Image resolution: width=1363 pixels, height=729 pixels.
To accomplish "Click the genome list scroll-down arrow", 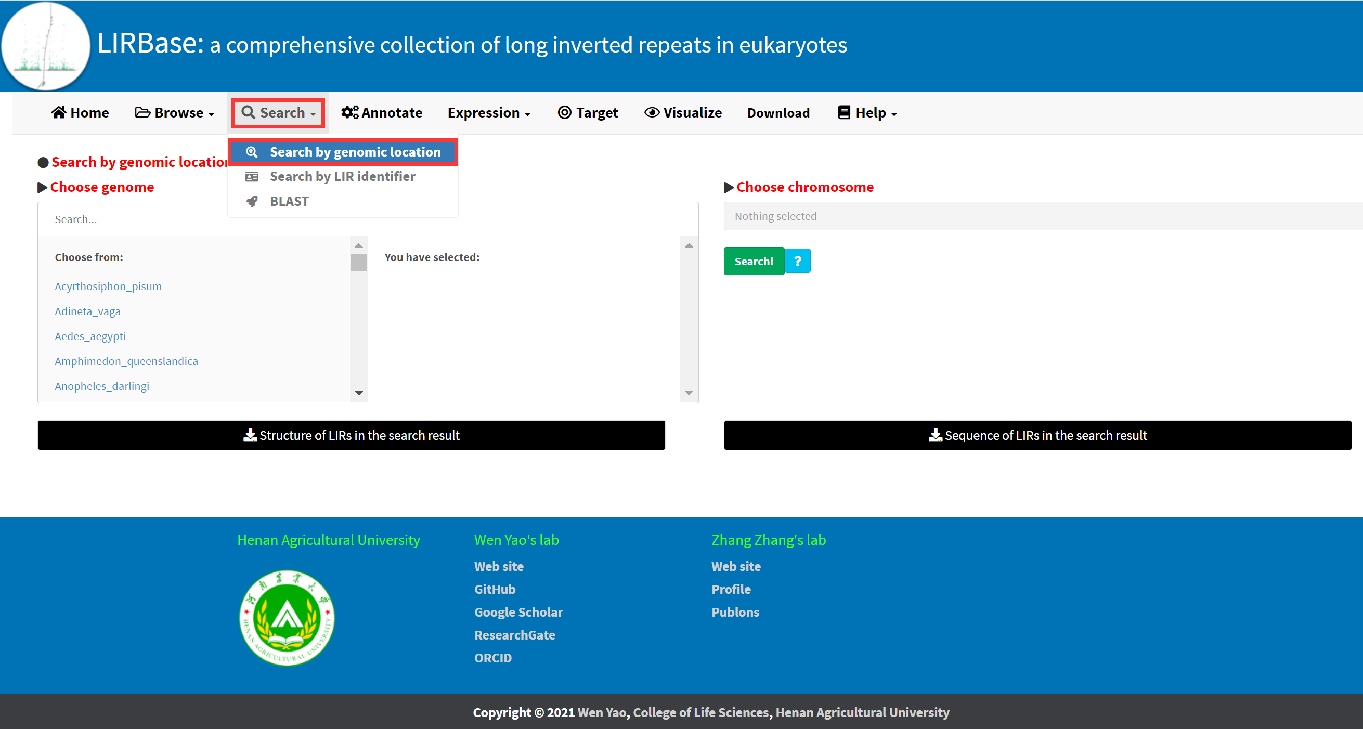I will pyautogui.click(x=359, y=393).
